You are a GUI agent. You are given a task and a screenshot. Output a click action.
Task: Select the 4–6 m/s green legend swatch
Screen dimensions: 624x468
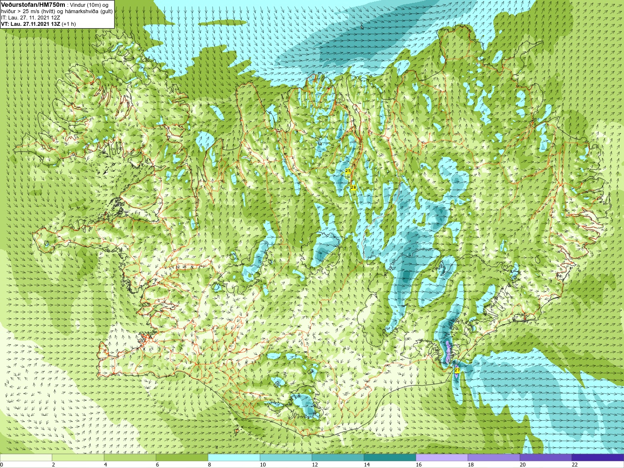(130, 458)
